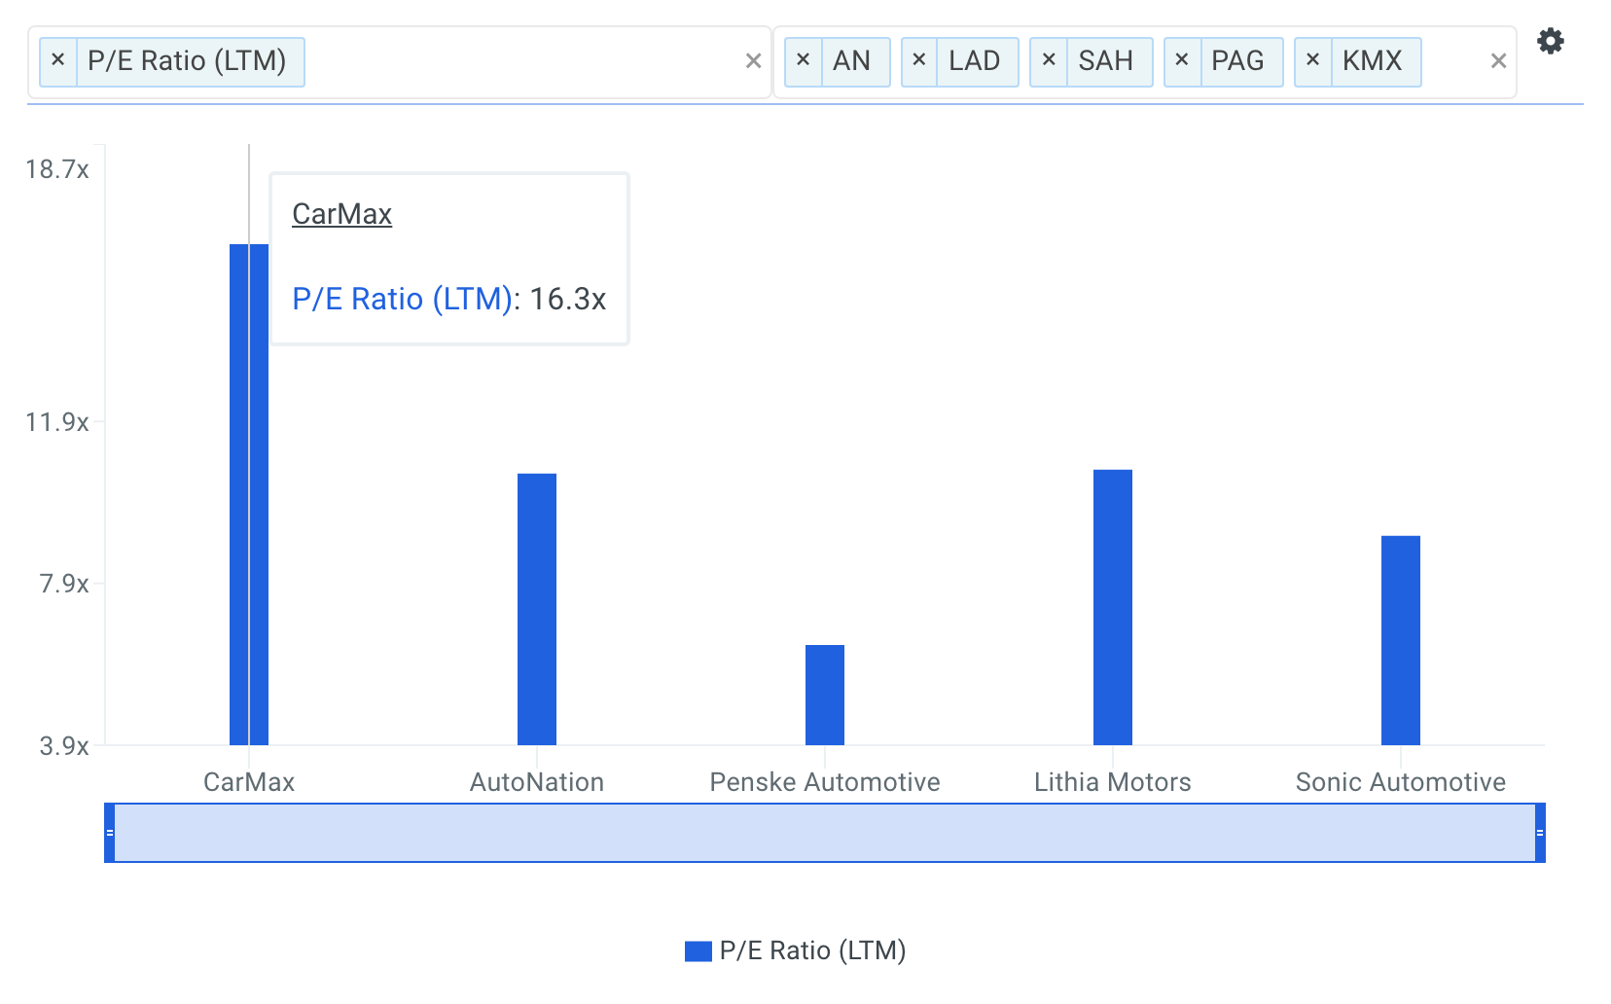
Task: Clear all metrics in the metric field
Action: [753, 61]
